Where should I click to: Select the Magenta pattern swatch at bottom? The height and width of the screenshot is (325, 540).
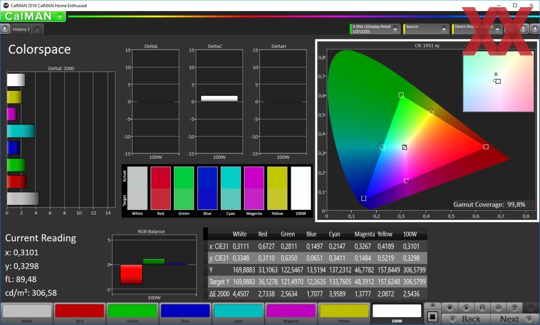click(291, 313)
